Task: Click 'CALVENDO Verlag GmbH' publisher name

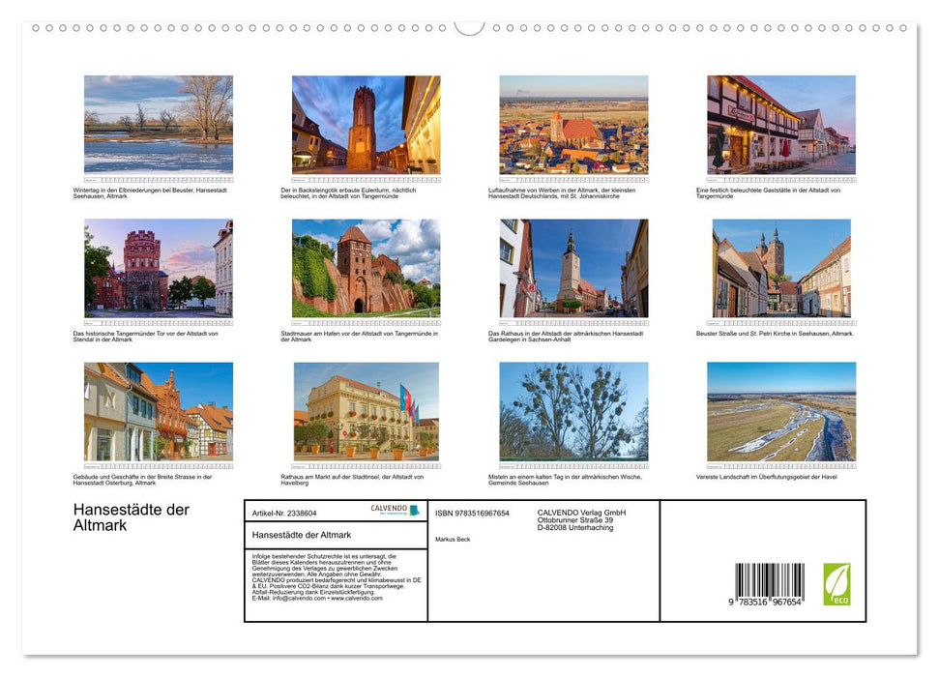Action: 581,513
